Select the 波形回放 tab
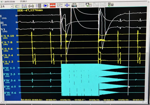 pos(10,2)
